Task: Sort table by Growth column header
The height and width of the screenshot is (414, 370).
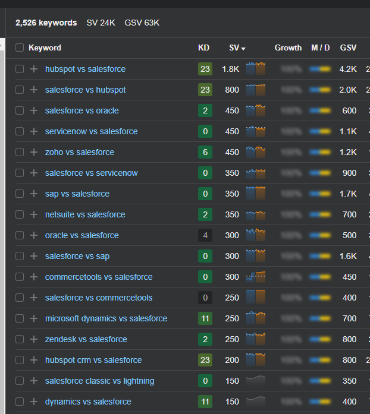Action: [288, 48]
